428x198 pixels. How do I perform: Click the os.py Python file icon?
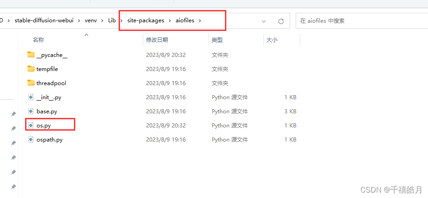[31, 126]
